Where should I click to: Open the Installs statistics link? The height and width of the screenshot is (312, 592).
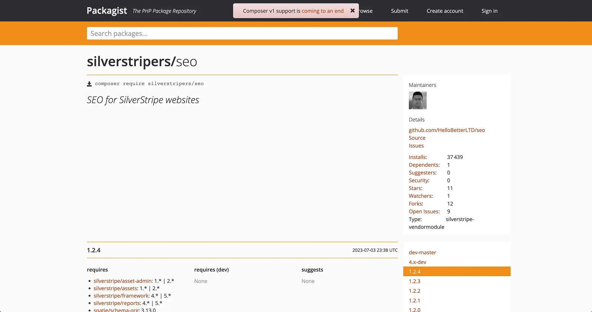click(418, 157)
